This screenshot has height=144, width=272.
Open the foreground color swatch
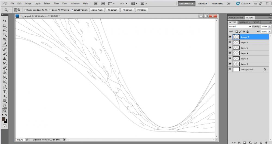point(4,119)
